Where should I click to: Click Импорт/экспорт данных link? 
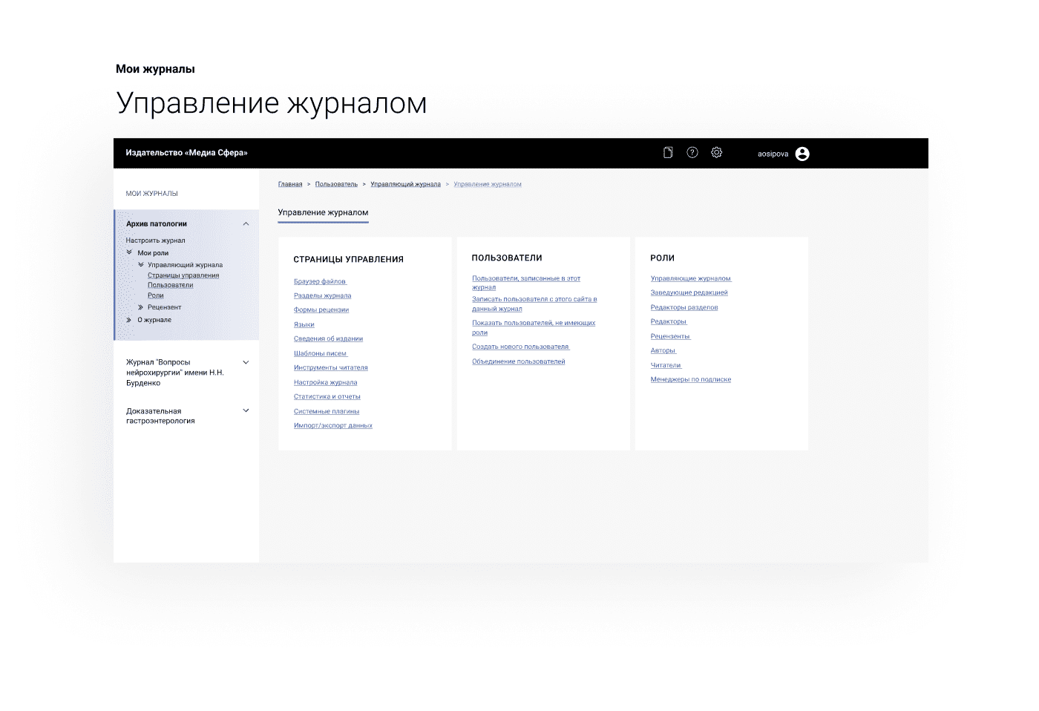(x=332, y=425)
